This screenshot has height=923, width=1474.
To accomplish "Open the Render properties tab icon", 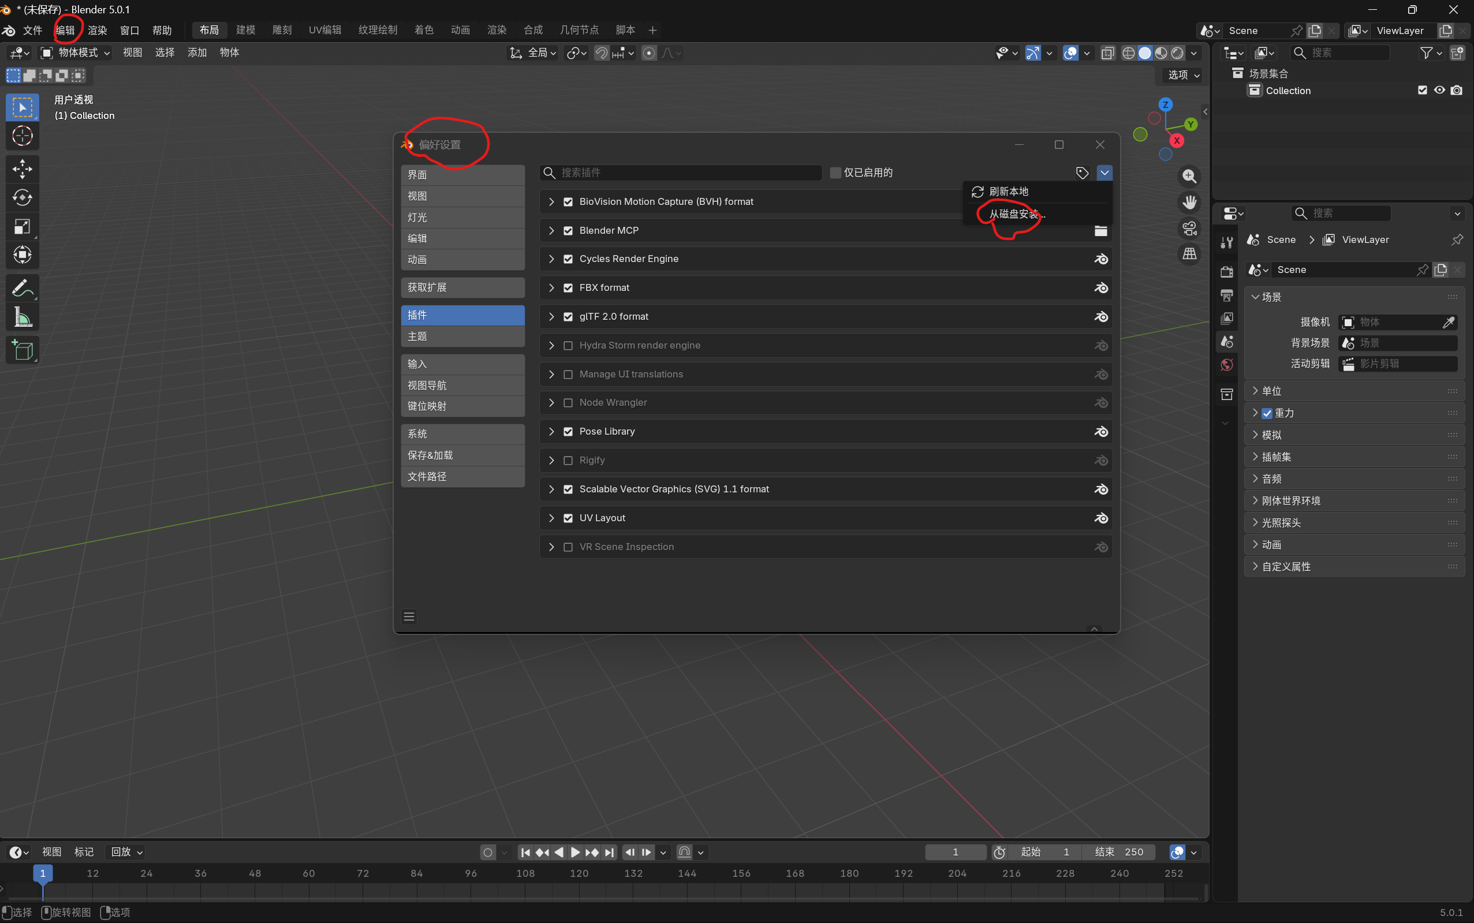I will coord(1227,272).
